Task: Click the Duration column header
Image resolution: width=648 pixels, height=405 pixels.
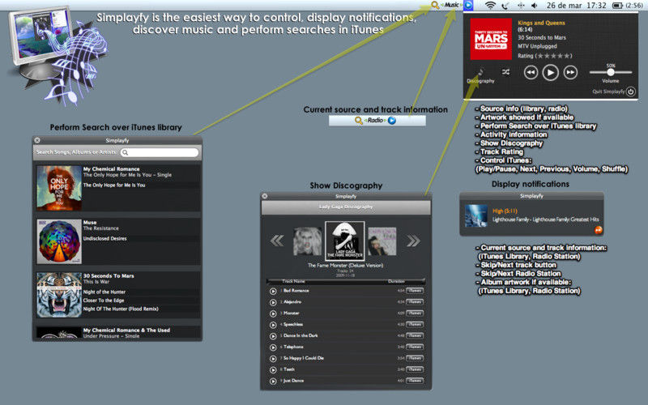Action: 396,281
